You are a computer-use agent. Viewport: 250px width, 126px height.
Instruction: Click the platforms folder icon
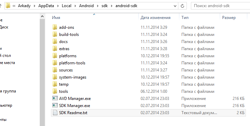click(55, 56)
